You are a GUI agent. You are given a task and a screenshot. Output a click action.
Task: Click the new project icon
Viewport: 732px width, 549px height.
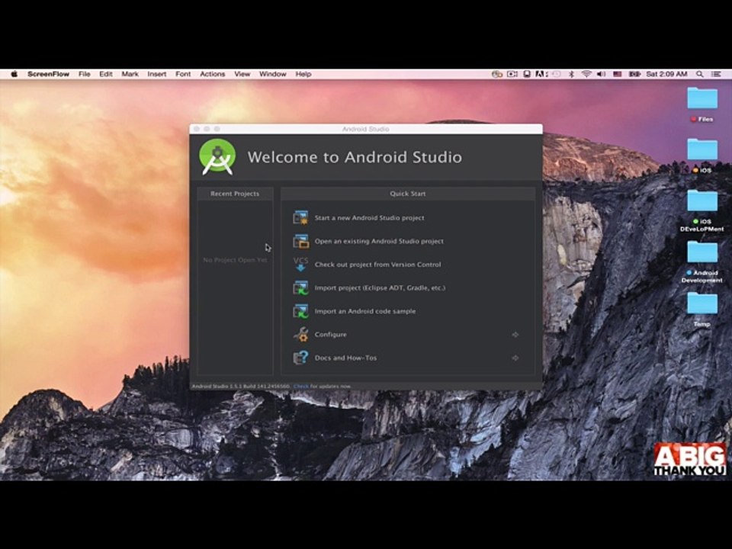tap(300, 217)
